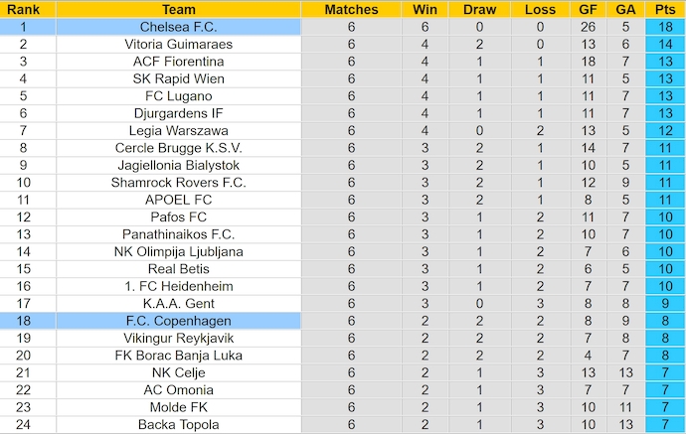Viewport: 686px width, 434px height.
Task: Click Chelsea's 18 points cell
Action: click(x=663, y=27)
